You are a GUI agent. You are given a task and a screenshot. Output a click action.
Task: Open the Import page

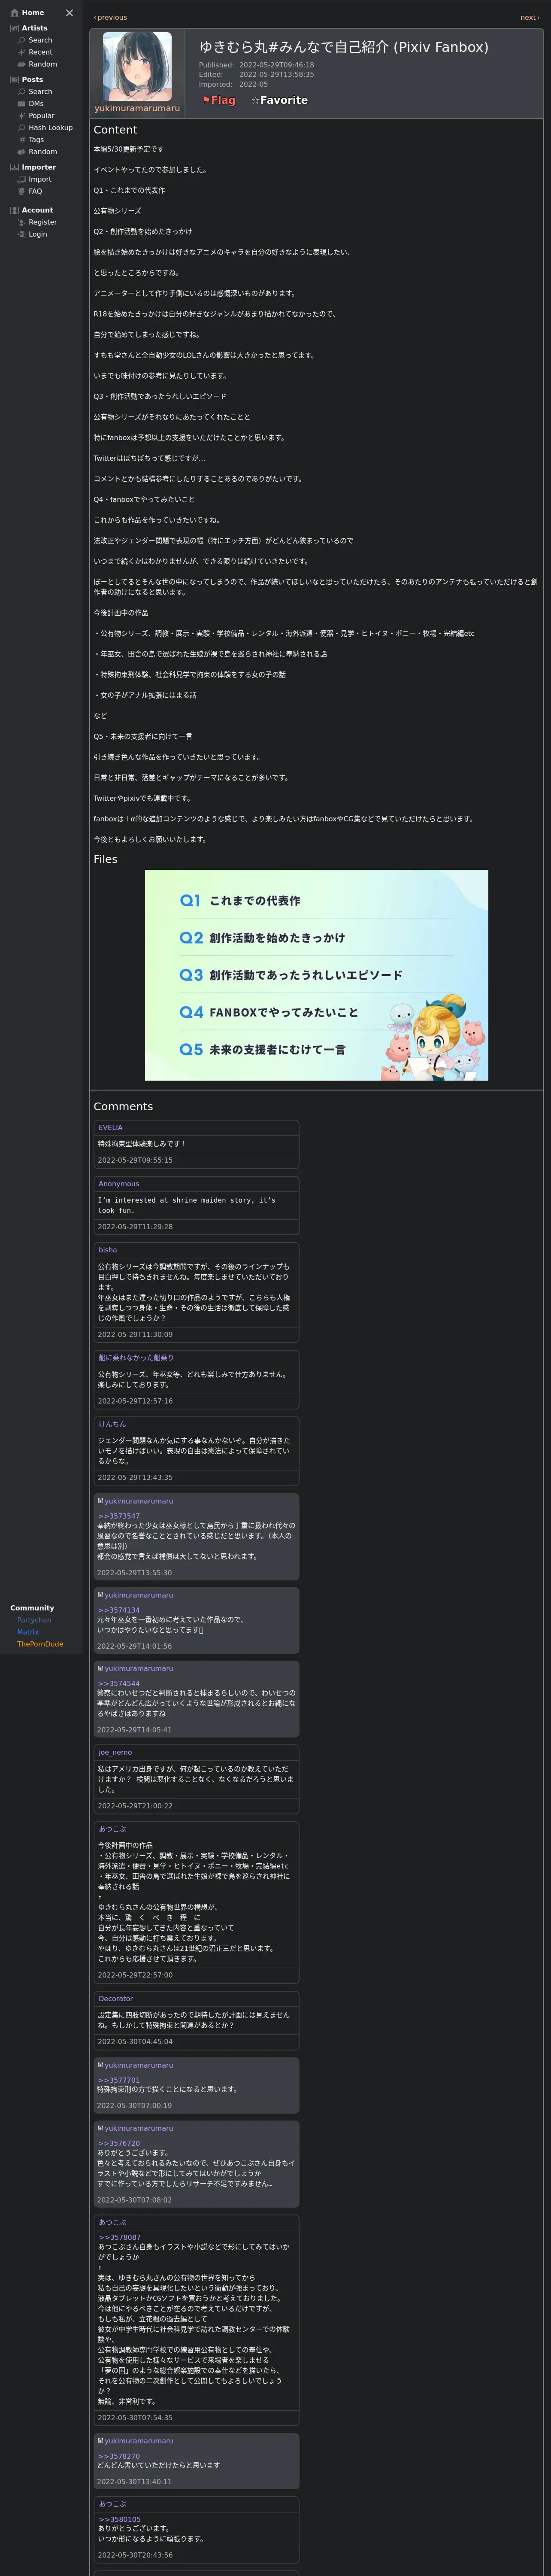(x=40, y=180)
